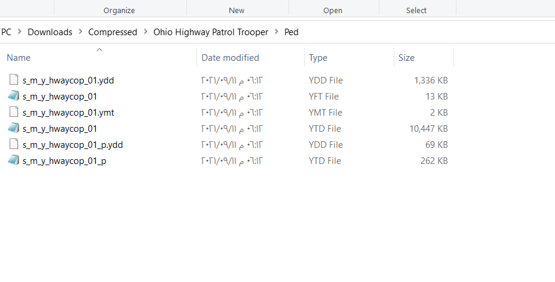Screen dimensions: 555x282
Task: Click the 10,447 KB YTD file icon
Action: (x=14, y=128)
